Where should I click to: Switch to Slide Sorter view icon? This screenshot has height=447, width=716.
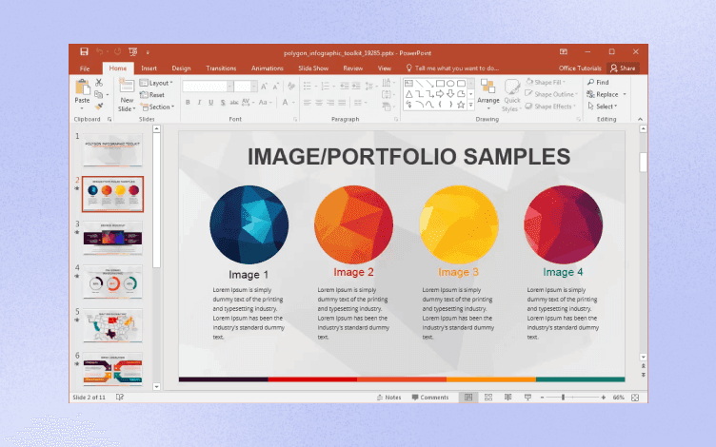pos(488,398)
